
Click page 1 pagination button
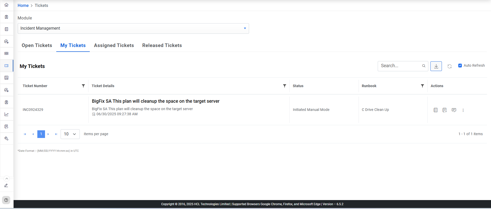click(x=41, y=134)
